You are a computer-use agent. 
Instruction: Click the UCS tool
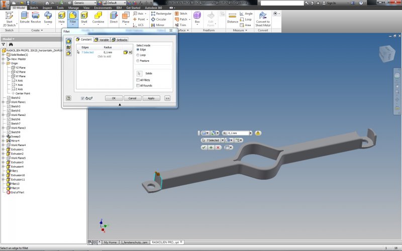(x=138, y=25)
